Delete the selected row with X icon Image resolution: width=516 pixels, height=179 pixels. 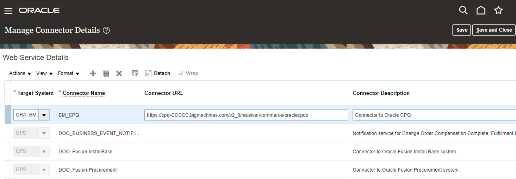pyautogui.click(x=119, y=73)
